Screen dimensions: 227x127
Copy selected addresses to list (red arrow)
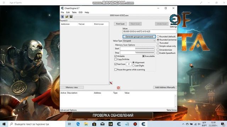point(111,83)
